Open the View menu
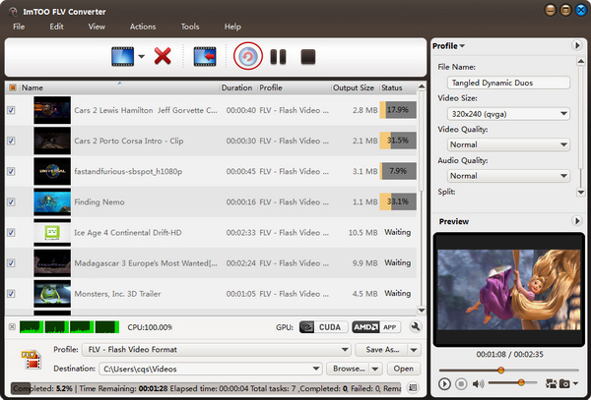 click(97, 27)
